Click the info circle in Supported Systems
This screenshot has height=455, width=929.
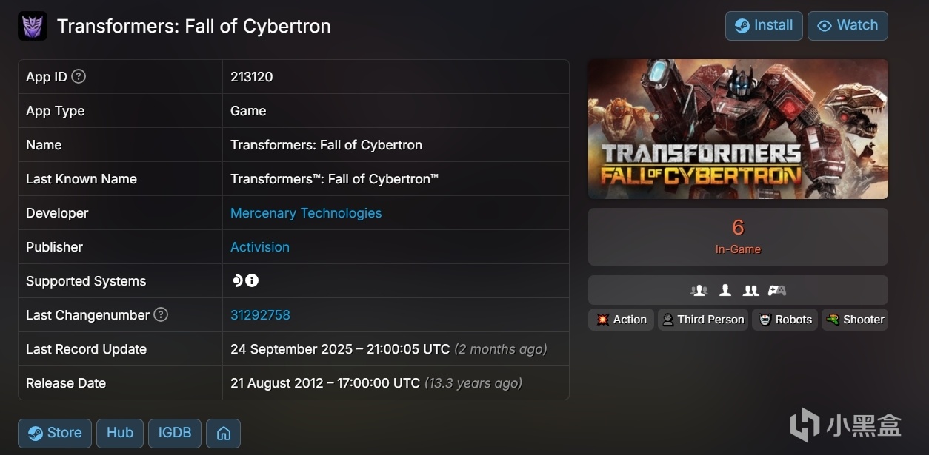(x=252, y=280)
